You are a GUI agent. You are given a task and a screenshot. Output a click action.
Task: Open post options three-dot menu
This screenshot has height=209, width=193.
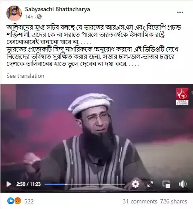click(x=180, y=12)
